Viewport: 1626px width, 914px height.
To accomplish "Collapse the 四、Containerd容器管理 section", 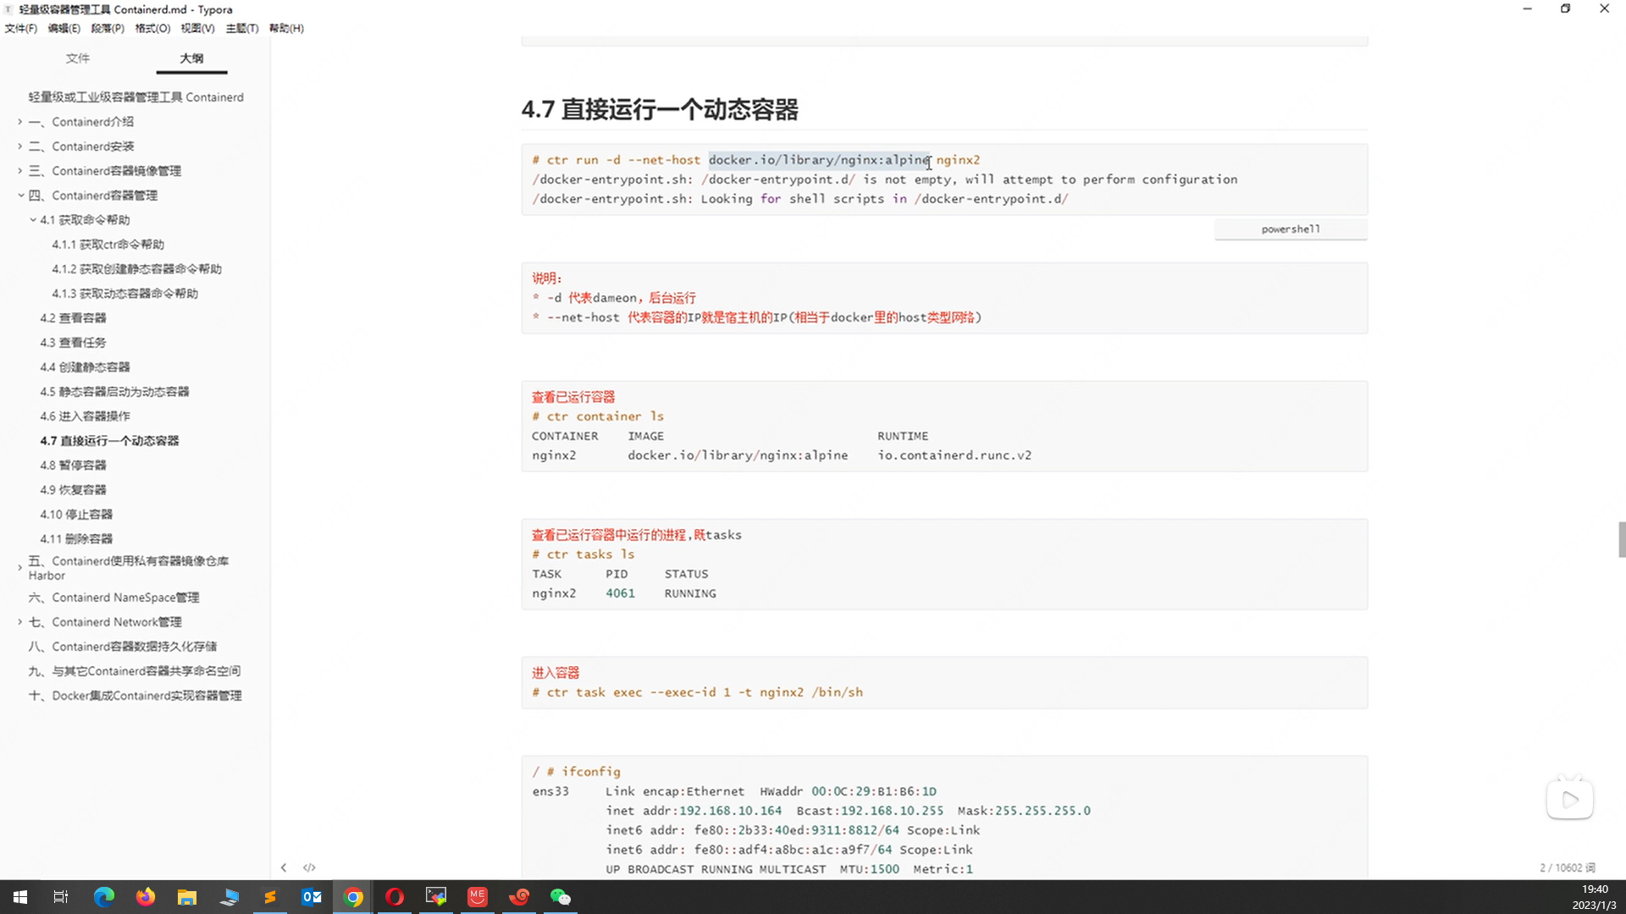I will pos(20,195).
